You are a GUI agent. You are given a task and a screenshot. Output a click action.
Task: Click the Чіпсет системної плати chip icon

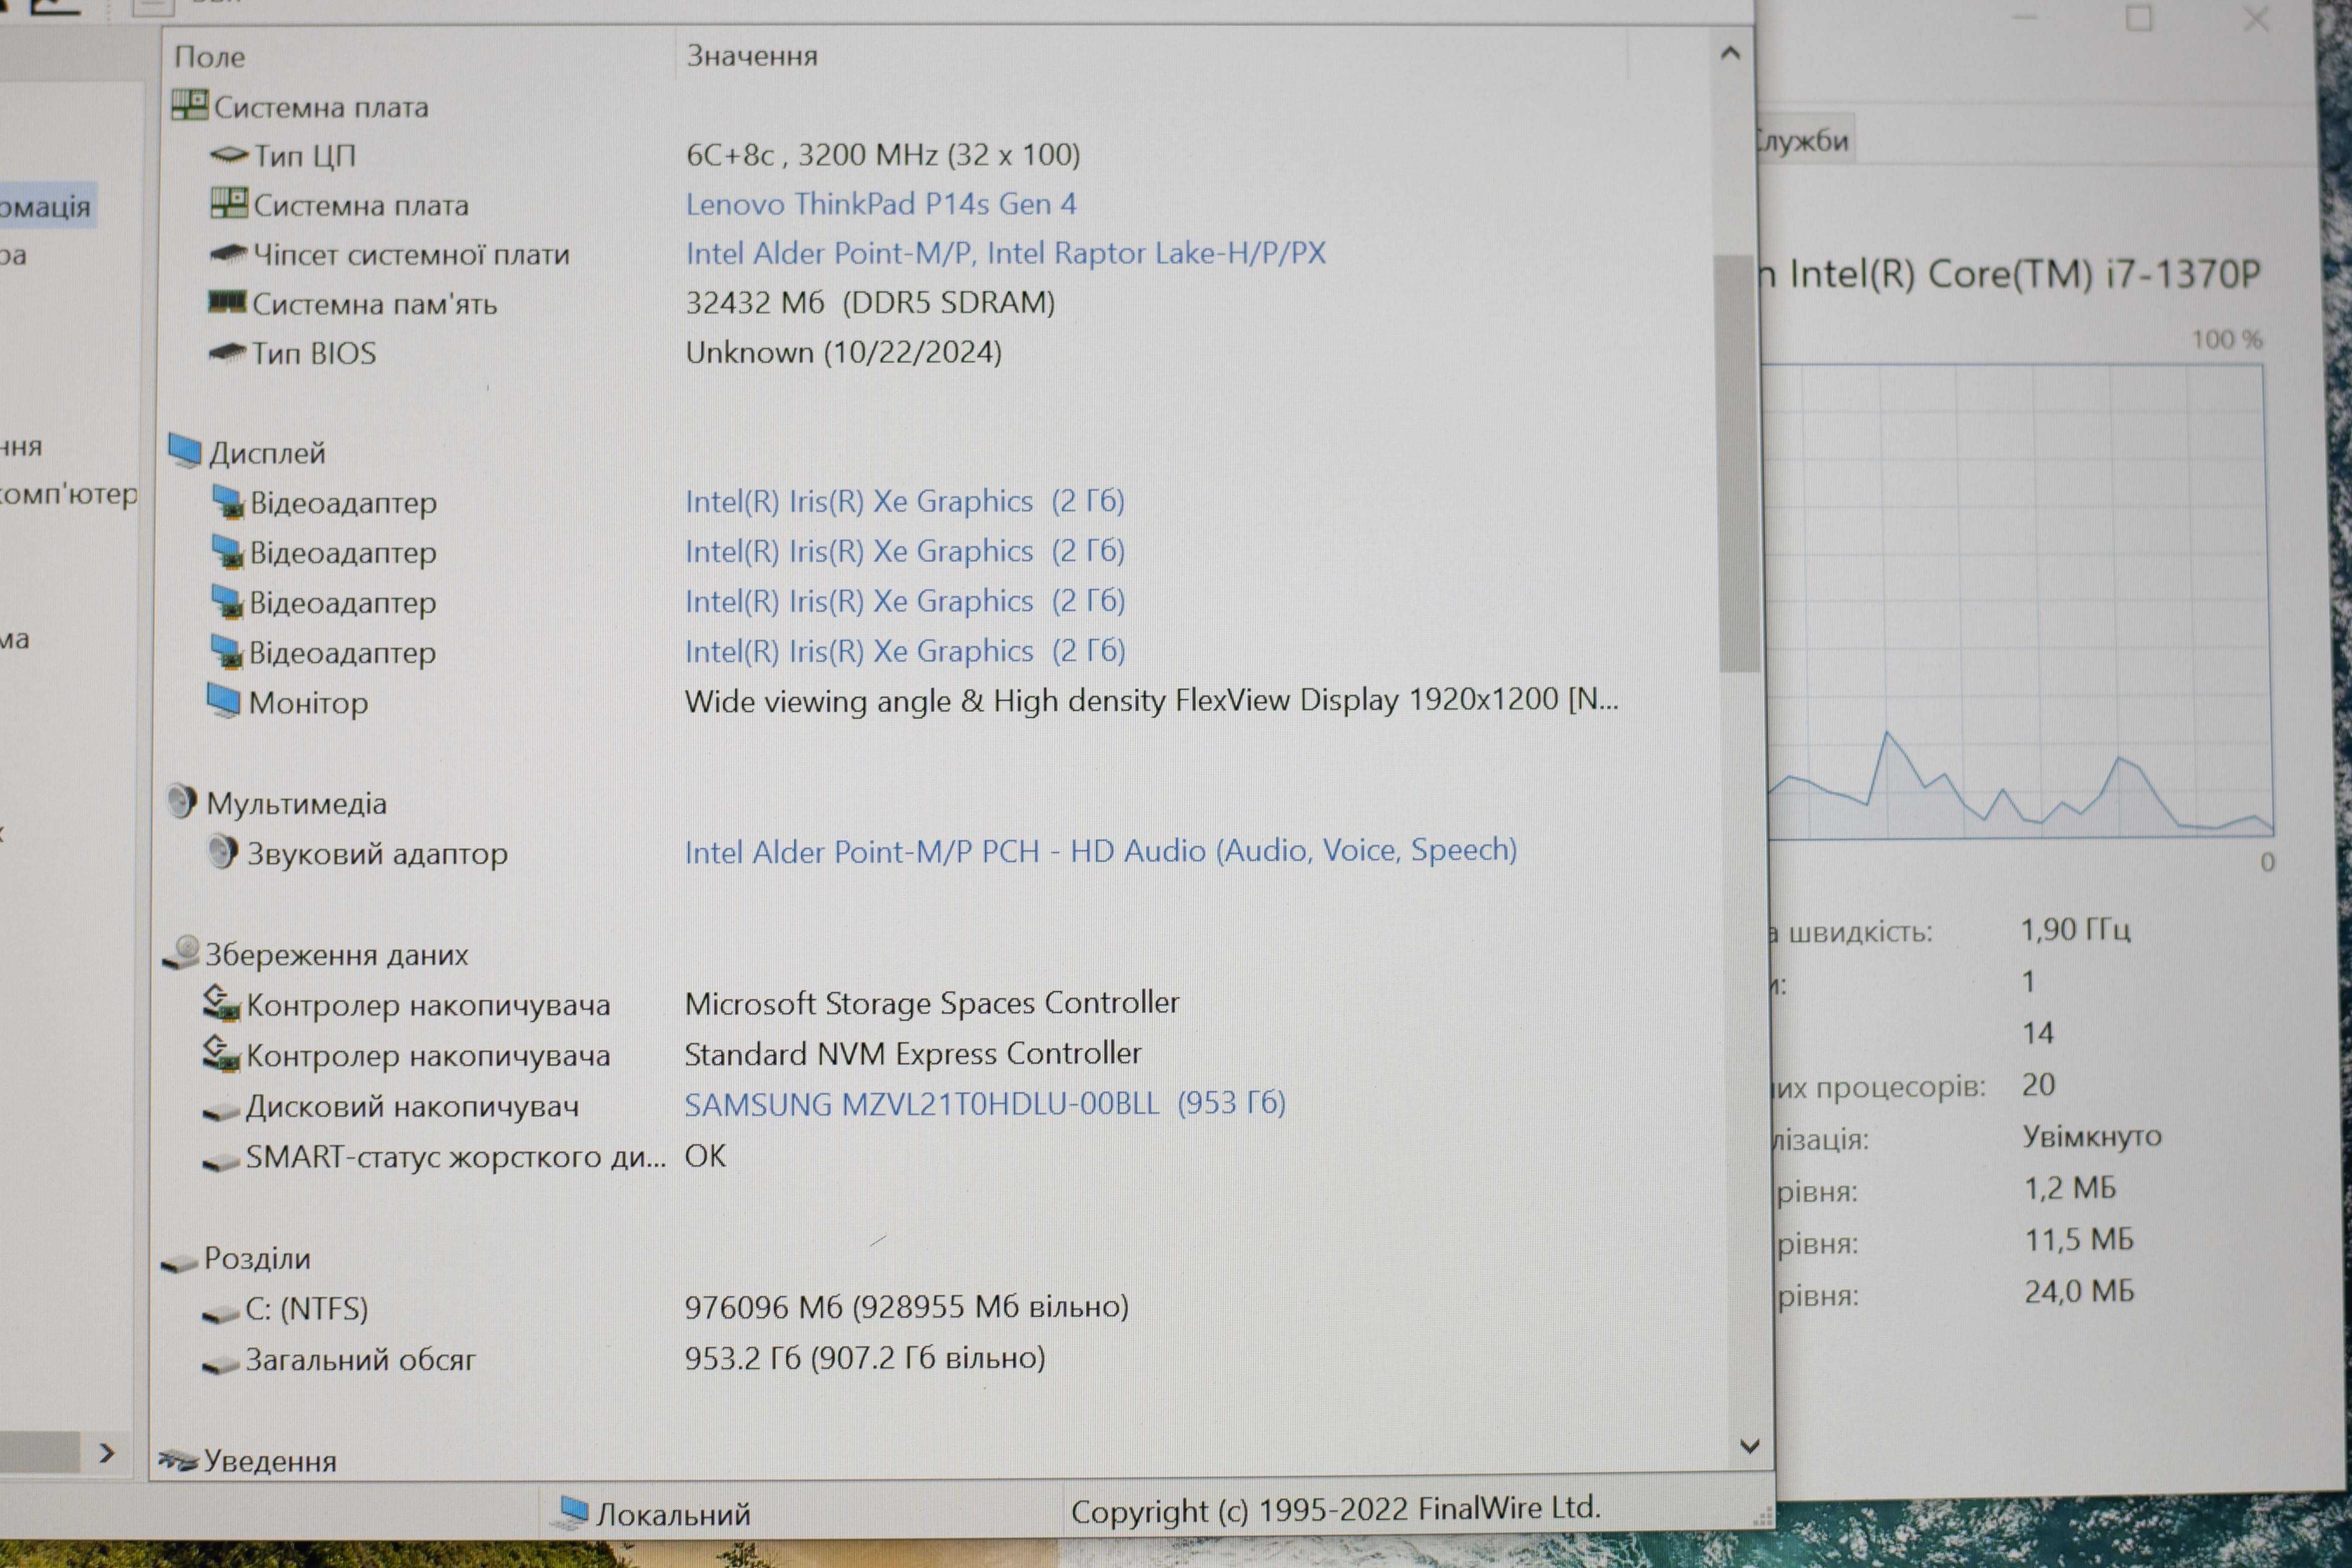click(228, 254)
